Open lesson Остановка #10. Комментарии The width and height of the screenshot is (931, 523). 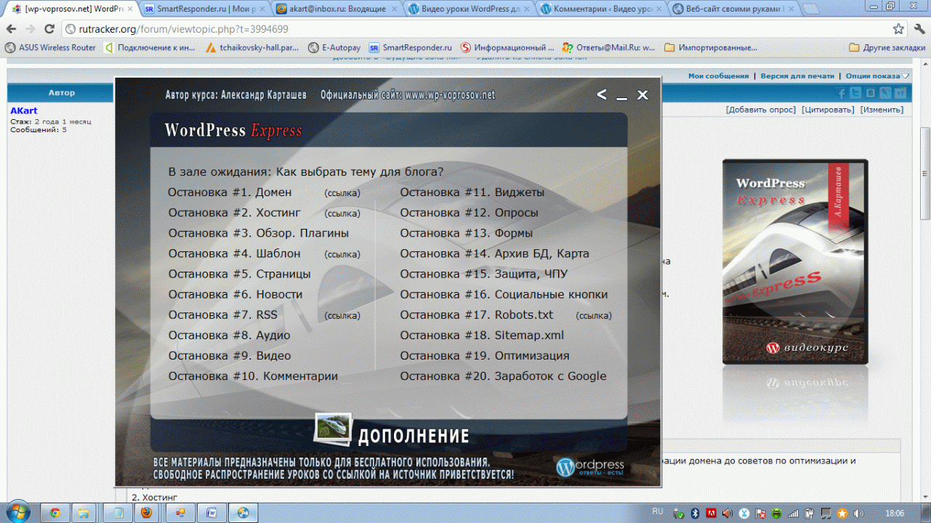(x=254, y=376)
